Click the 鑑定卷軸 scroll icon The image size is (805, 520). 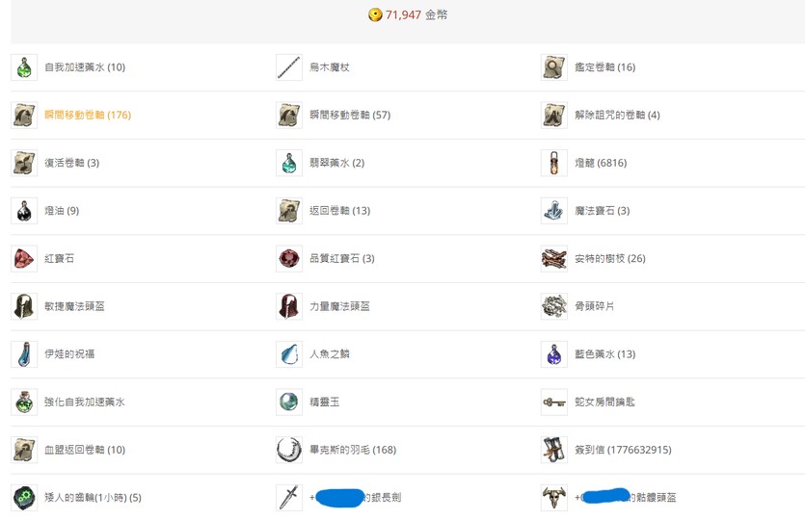point(553,67)
